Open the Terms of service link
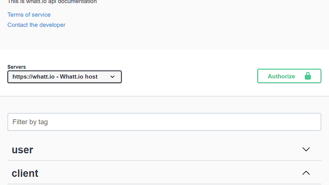 [x=29, y=15]
